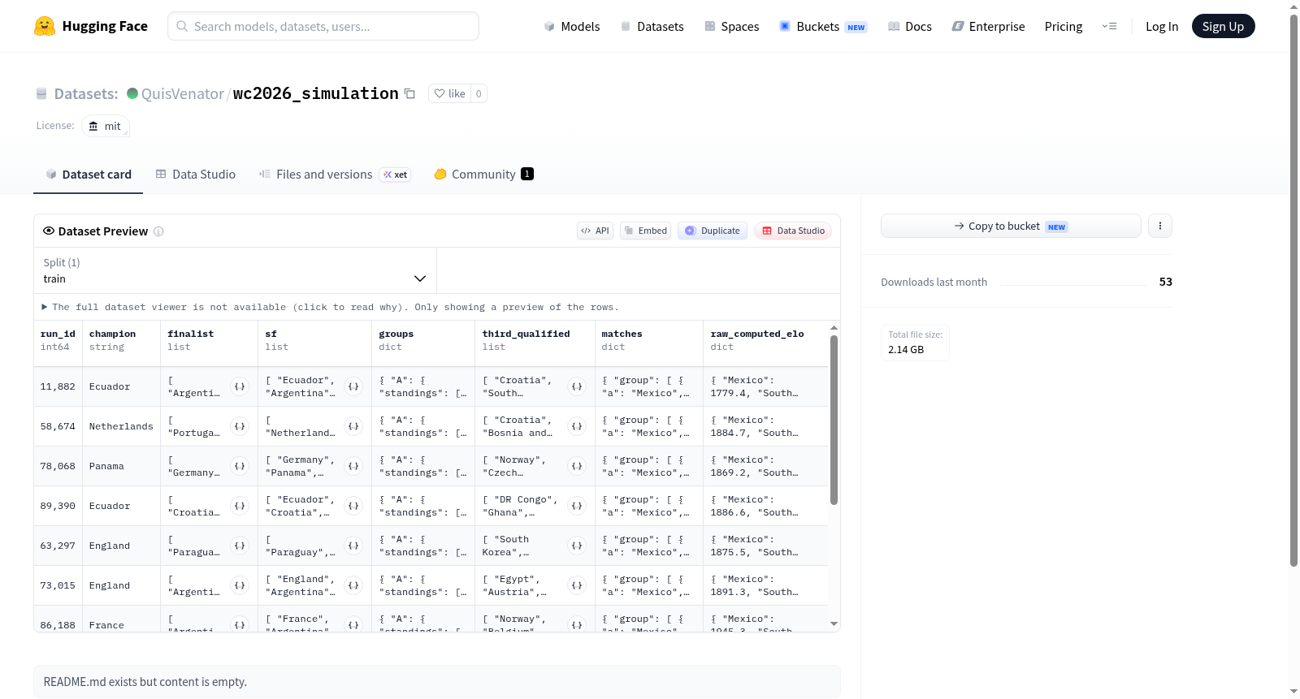
Task: Click the Copy to bucket button
Action: click(1011, 226)
